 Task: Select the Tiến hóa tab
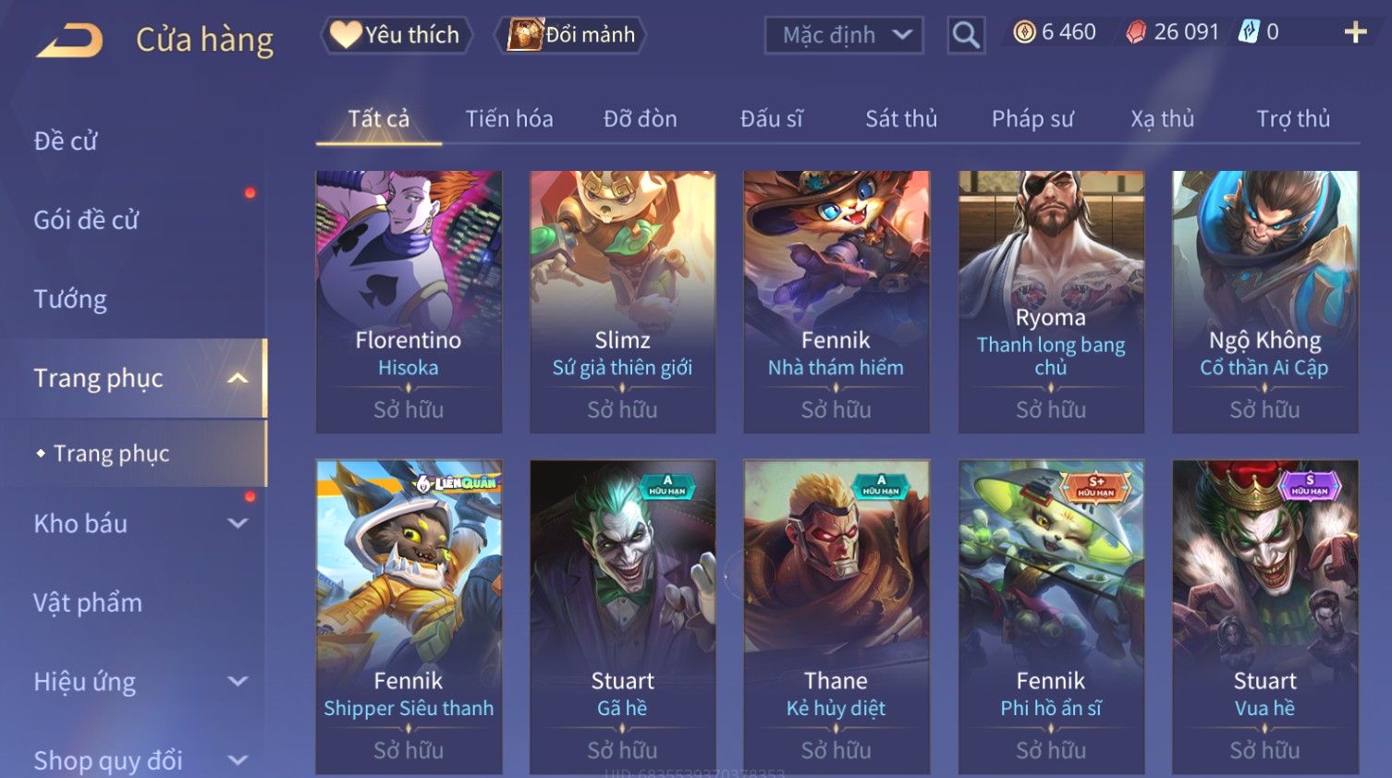coord(509,119)
